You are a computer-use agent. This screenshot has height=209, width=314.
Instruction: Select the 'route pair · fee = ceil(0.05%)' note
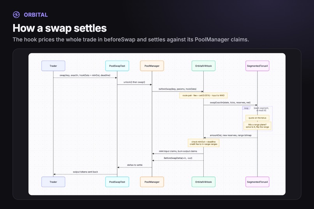click(x=203, y=96)
